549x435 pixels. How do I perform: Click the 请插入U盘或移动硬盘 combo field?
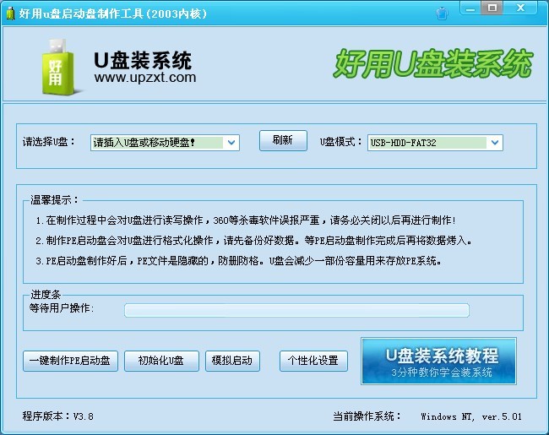[x=165, y=143]
